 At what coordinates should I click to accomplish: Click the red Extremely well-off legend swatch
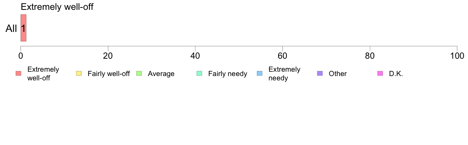(19, 73)
